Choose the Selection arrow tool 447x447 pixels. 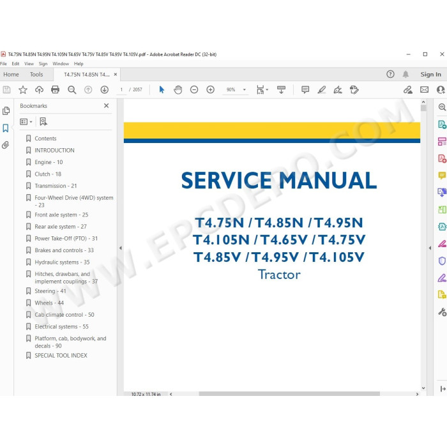(162, 90)
